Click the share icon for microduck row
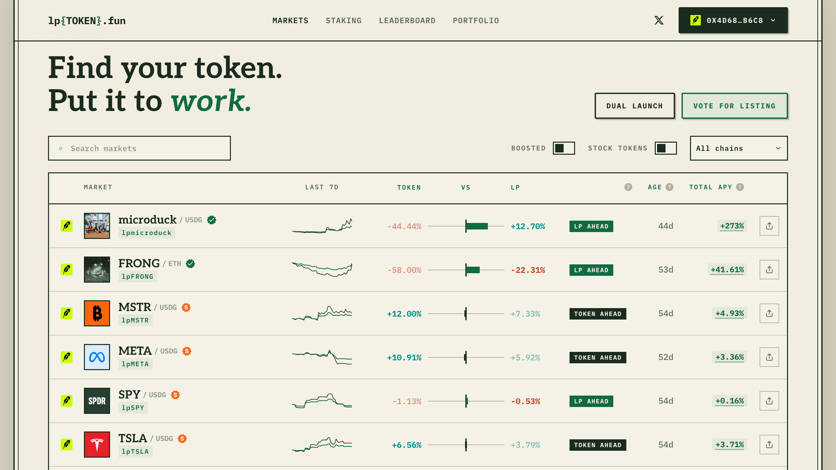Image resolution: width=836 pixels, height=470 pixels. click(769, 226)
